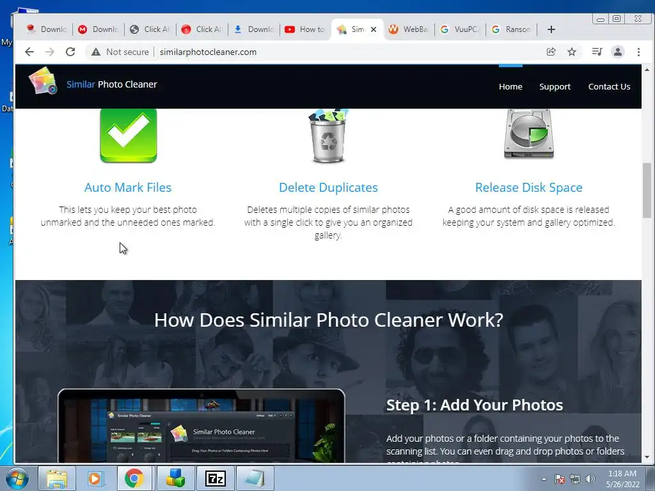This screenshot has height=491, width=655.
Task: Click the Action Center flag tray icon
Action: [560, 479]
